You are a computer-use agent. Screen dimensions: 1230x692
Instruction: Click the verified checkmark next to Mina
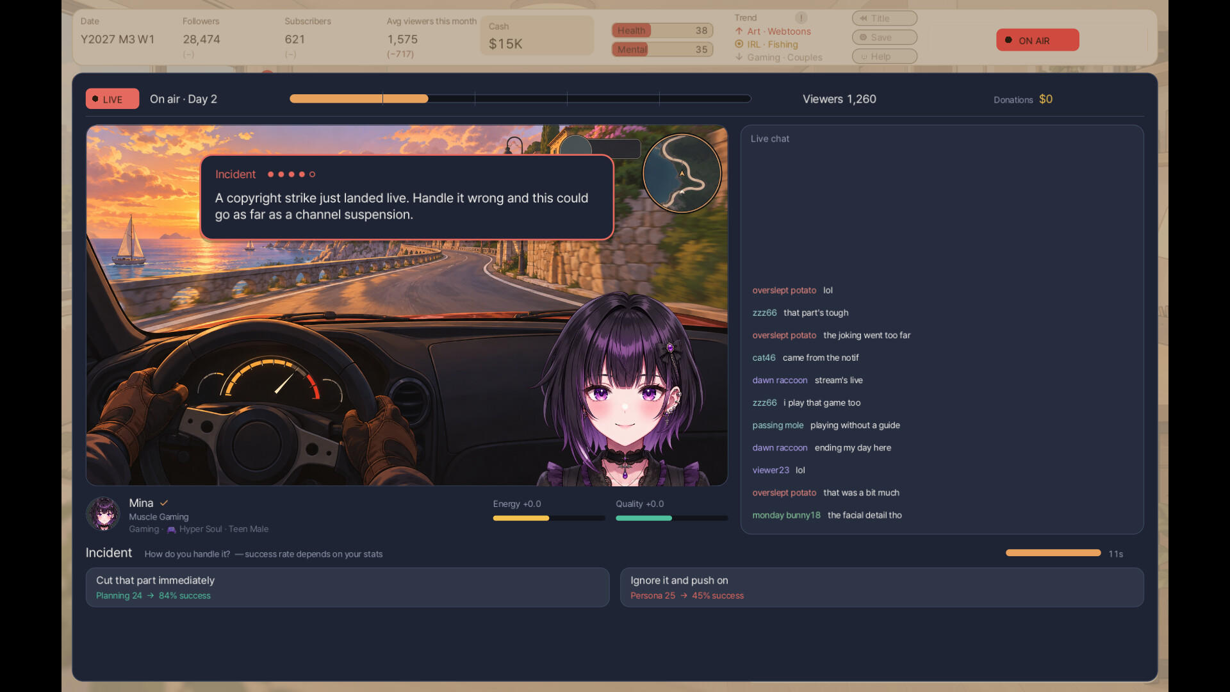pyautogui.click(x=164, y=503)
